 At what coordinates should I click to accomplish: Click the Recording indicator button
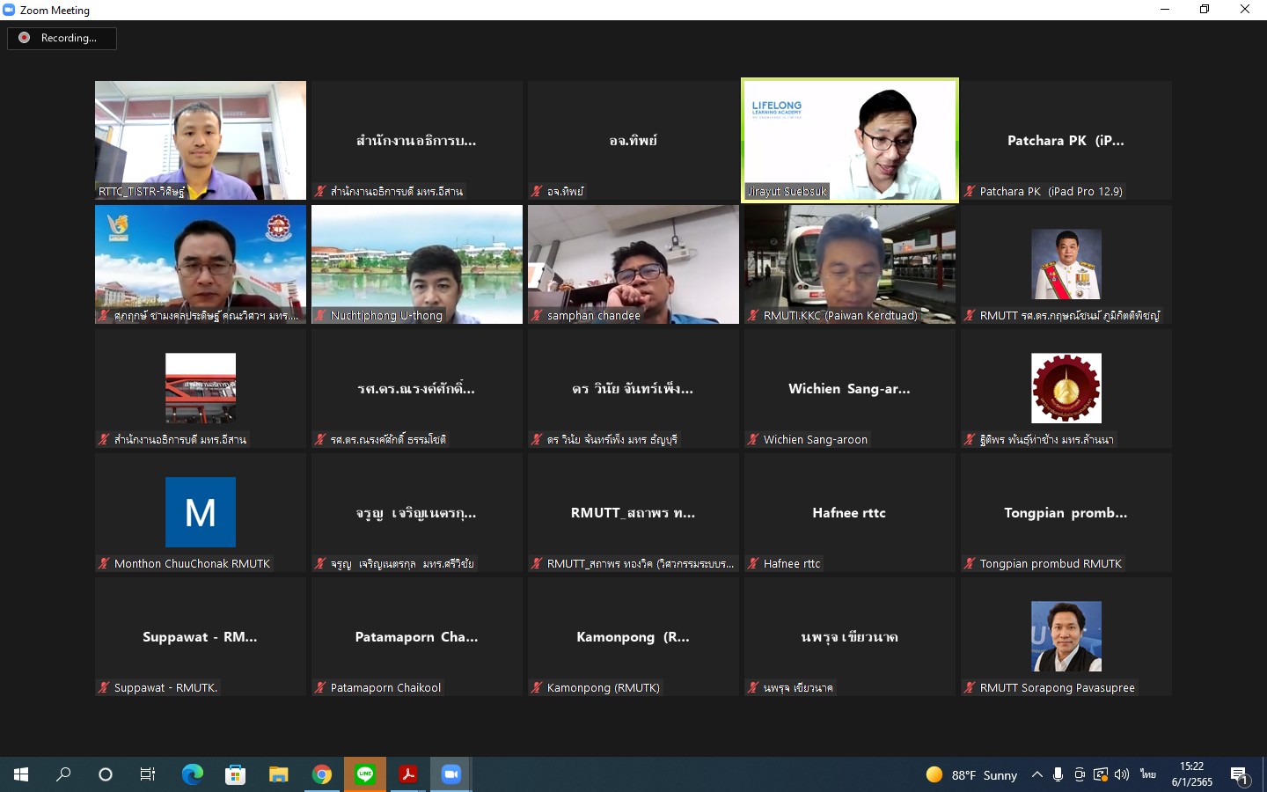pos(62,38)
